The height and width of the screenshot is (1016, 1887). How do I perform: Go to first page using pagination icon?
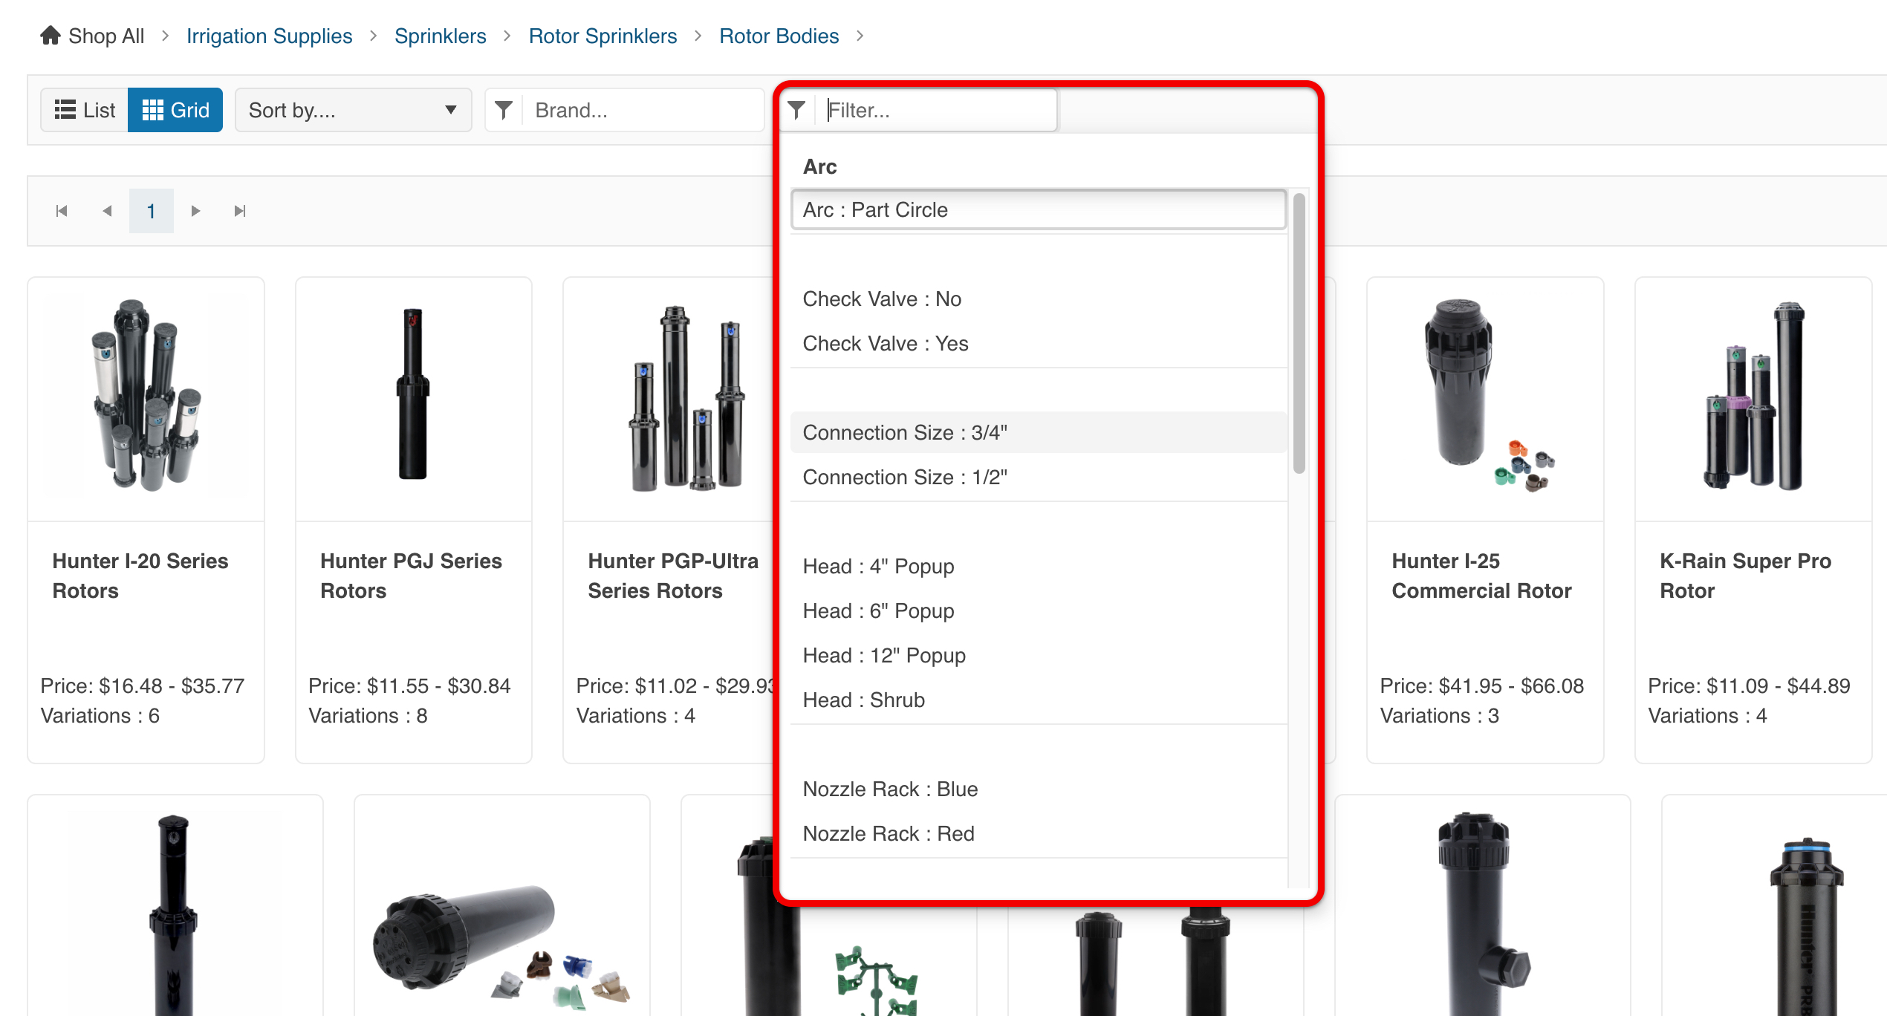point(62,211)
